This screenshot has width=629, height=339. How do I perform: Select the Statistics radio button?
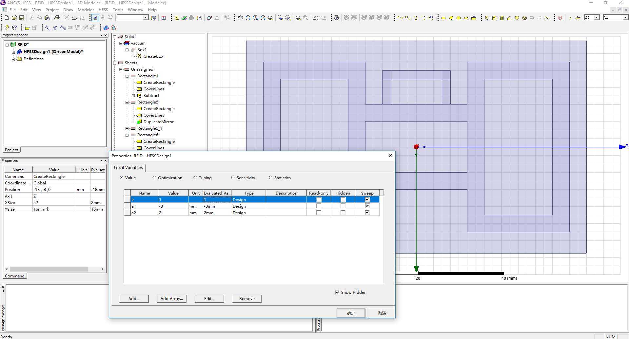[270, 178]
